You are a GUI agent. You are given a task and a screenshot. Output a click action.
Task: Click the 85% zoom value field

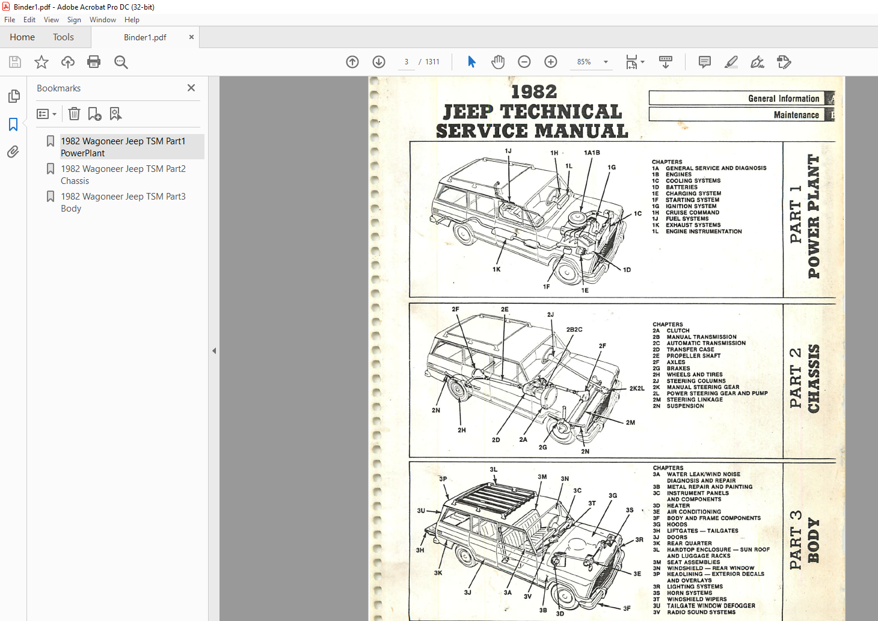[584, 62]
